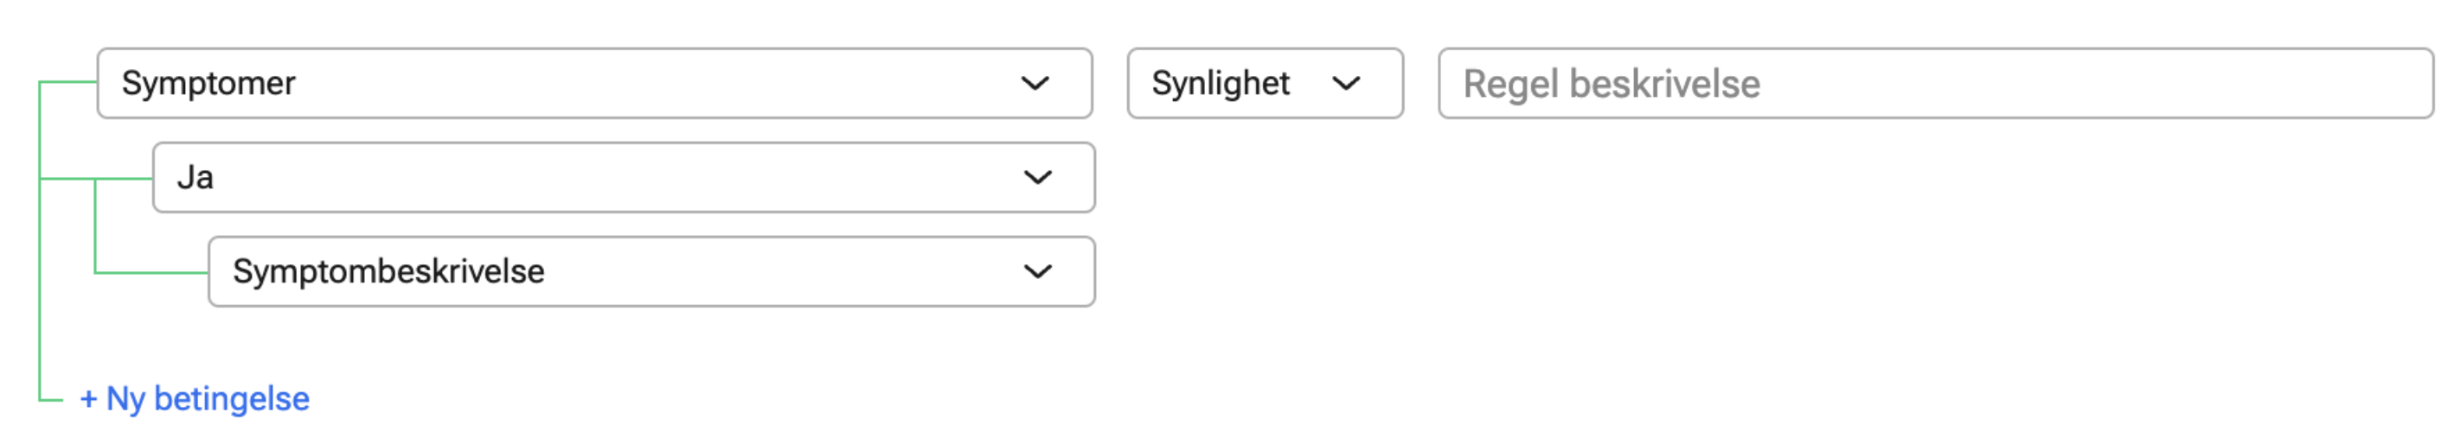Click empty space inside the Symptombeskrivelse combo box
Viewport: 2448px width, 432px height.
(x=779, y=271)
